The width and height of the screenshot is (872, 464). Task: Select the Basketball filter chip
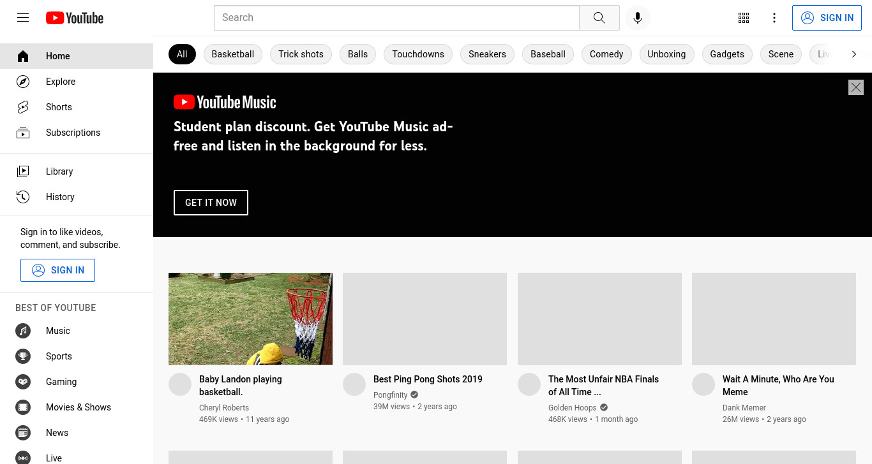click(x=233, y=54)
